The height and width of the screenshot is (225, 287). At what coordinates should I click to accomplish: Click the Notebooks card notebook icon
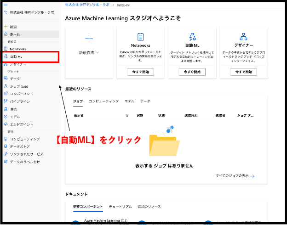141,37
